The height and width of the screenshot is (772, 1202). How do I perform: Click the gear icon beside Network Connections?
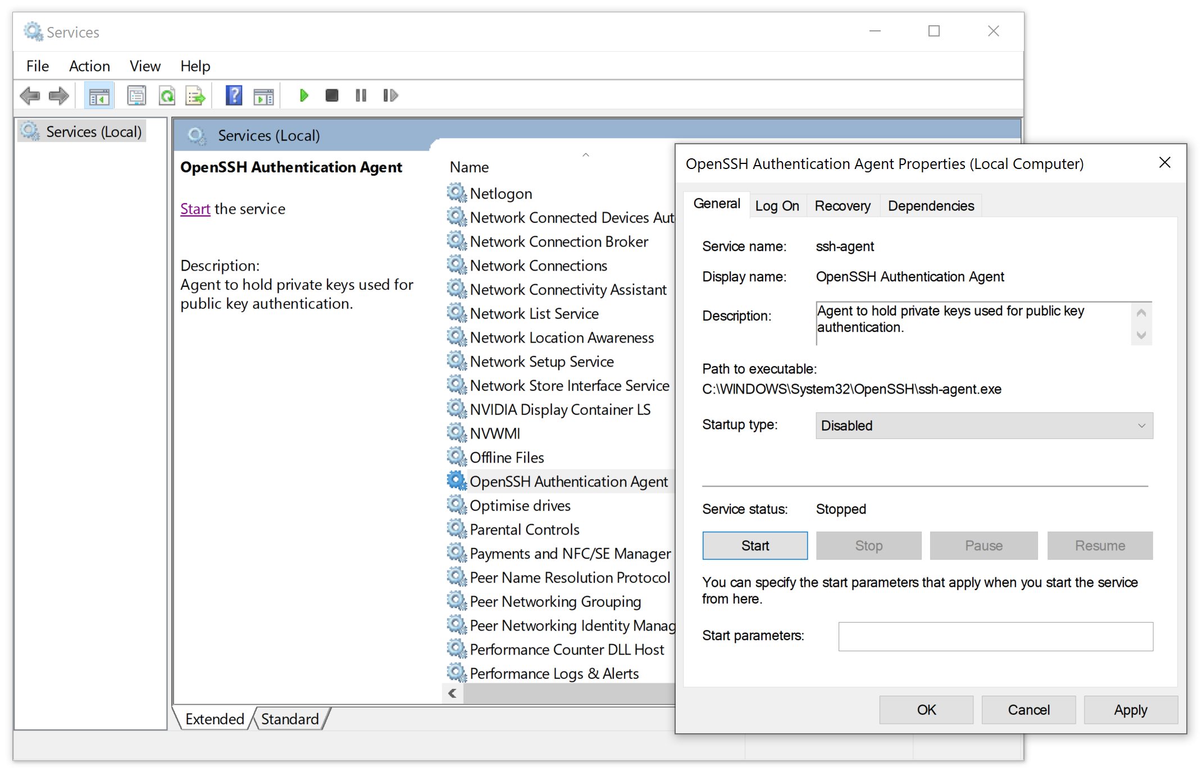[x=457, y=265]
